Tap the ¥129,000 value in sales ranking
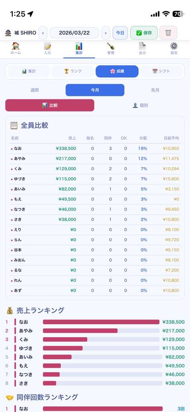 point(174,339)
